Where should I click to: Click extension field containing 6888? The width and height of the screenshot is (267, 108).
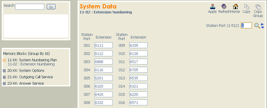click(104, 62)
